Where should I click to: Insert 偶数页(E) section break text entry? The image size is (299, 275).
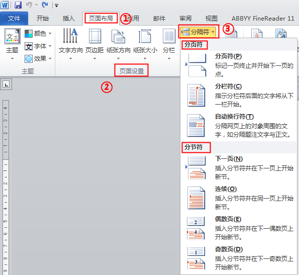[228, 219]
